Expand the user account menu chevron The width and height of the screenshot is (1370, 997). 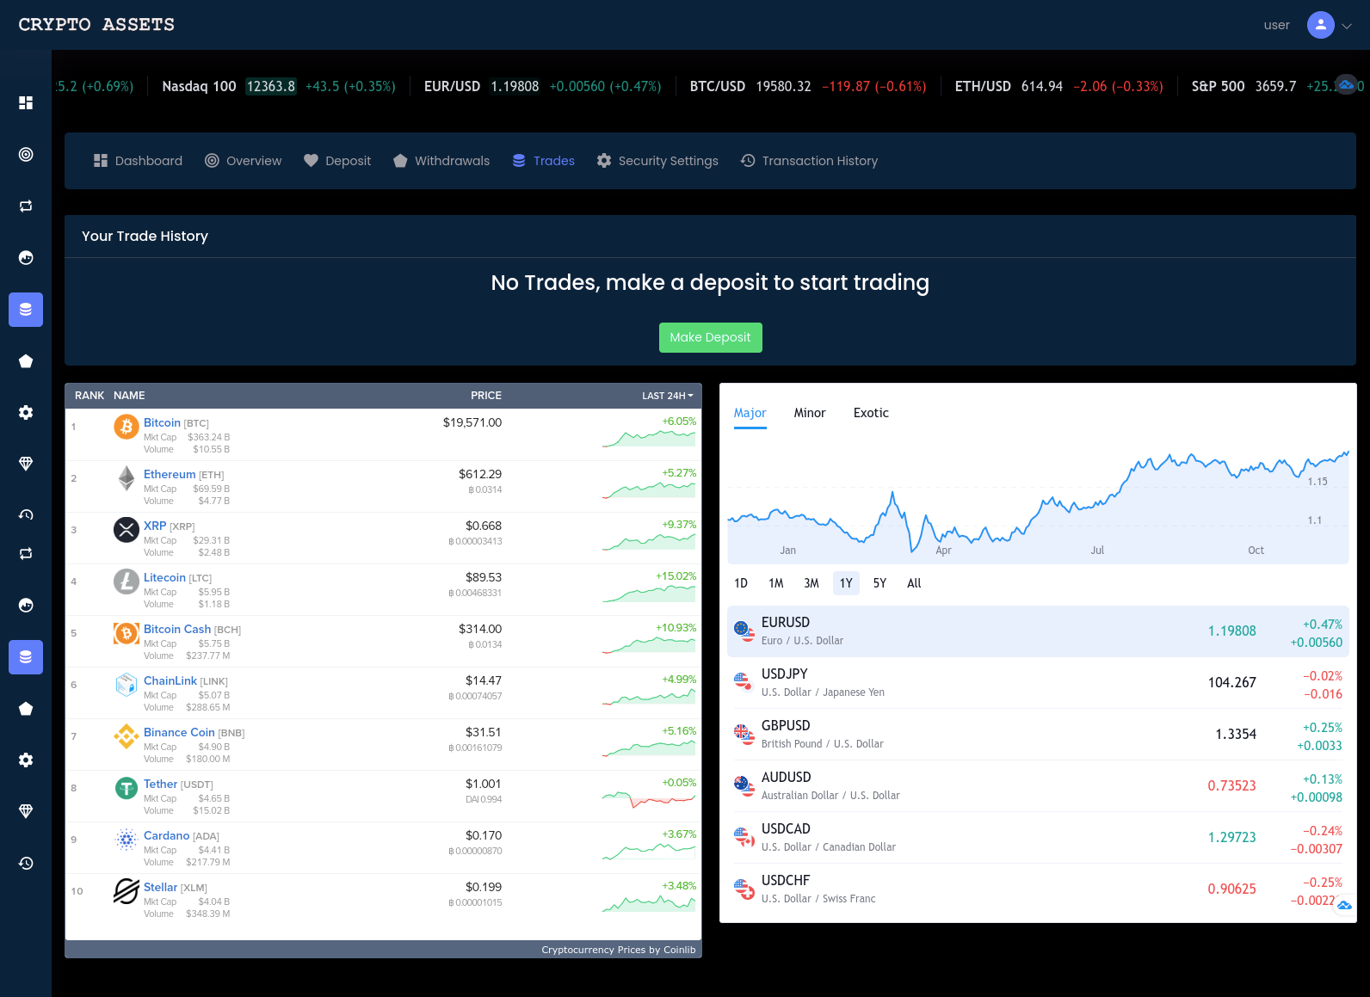coord(1347,26)
